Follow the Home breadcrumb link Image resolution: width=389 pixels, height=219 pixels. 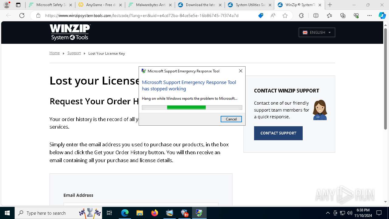pyautogui.click(x=55, y=53)
